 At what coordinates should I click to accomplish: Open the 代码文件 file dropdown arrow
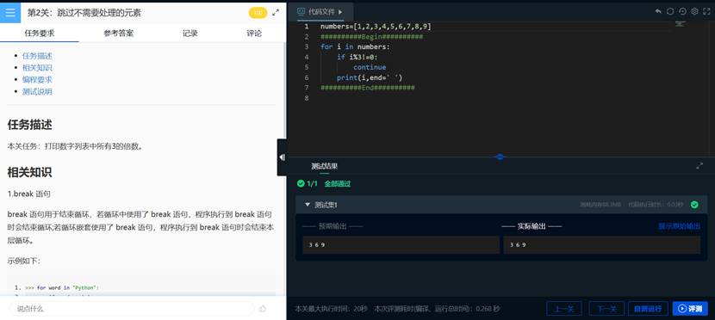[x=340, y=12]
